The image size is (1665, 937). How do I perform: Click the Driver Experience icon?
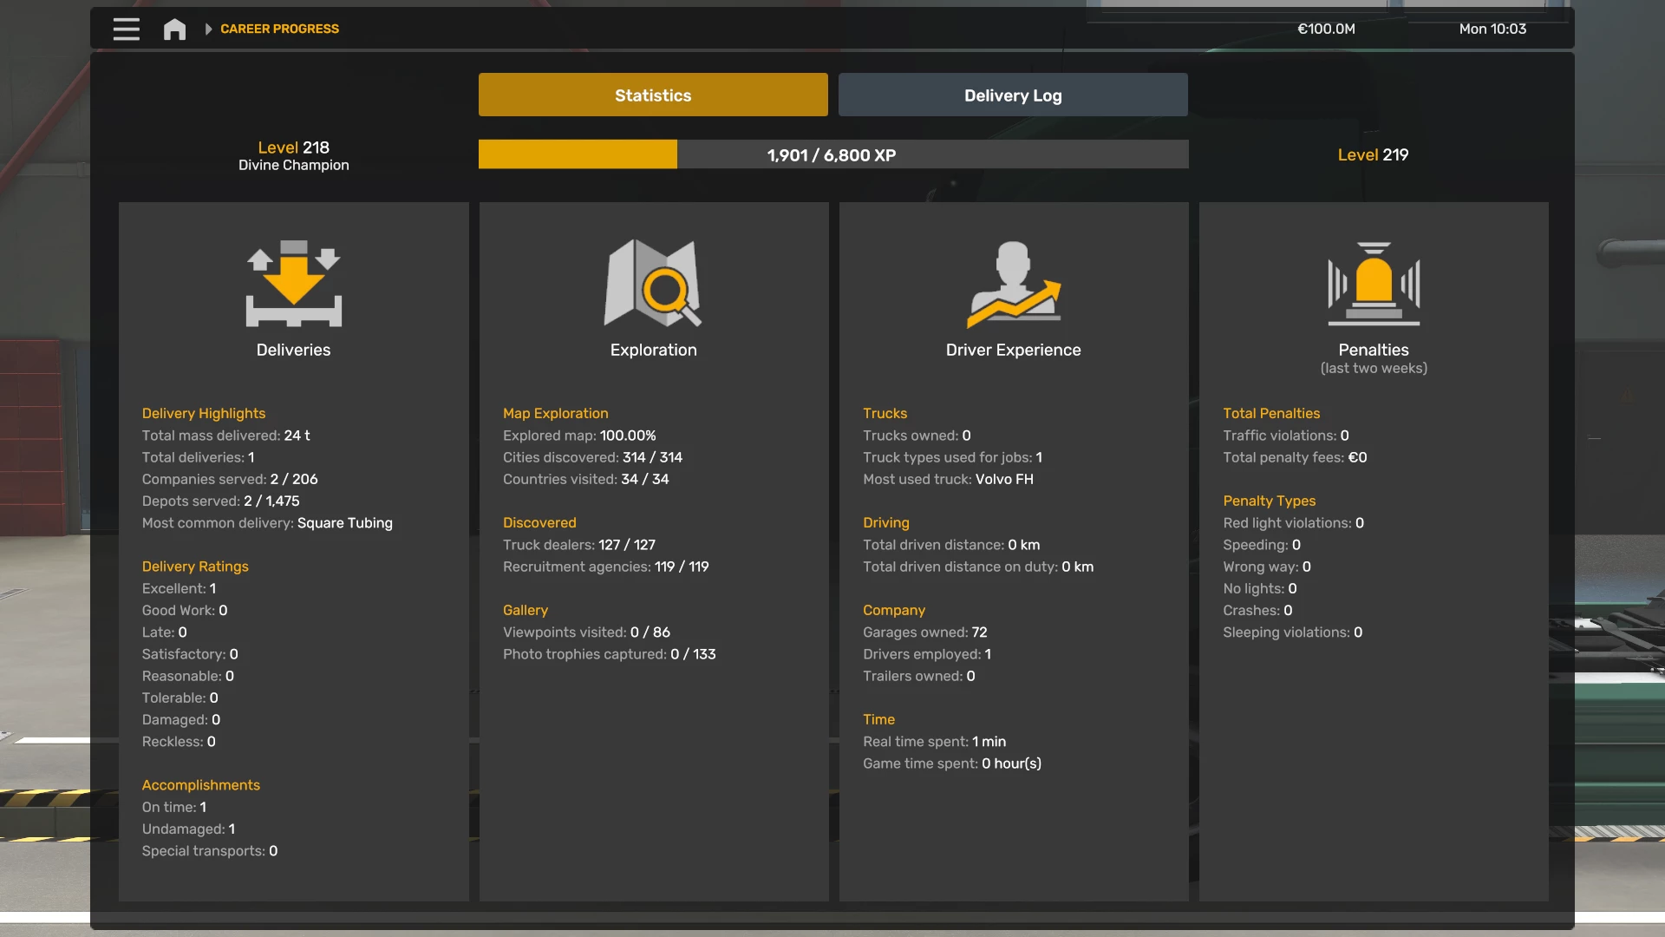click(x=1013, y=283)
